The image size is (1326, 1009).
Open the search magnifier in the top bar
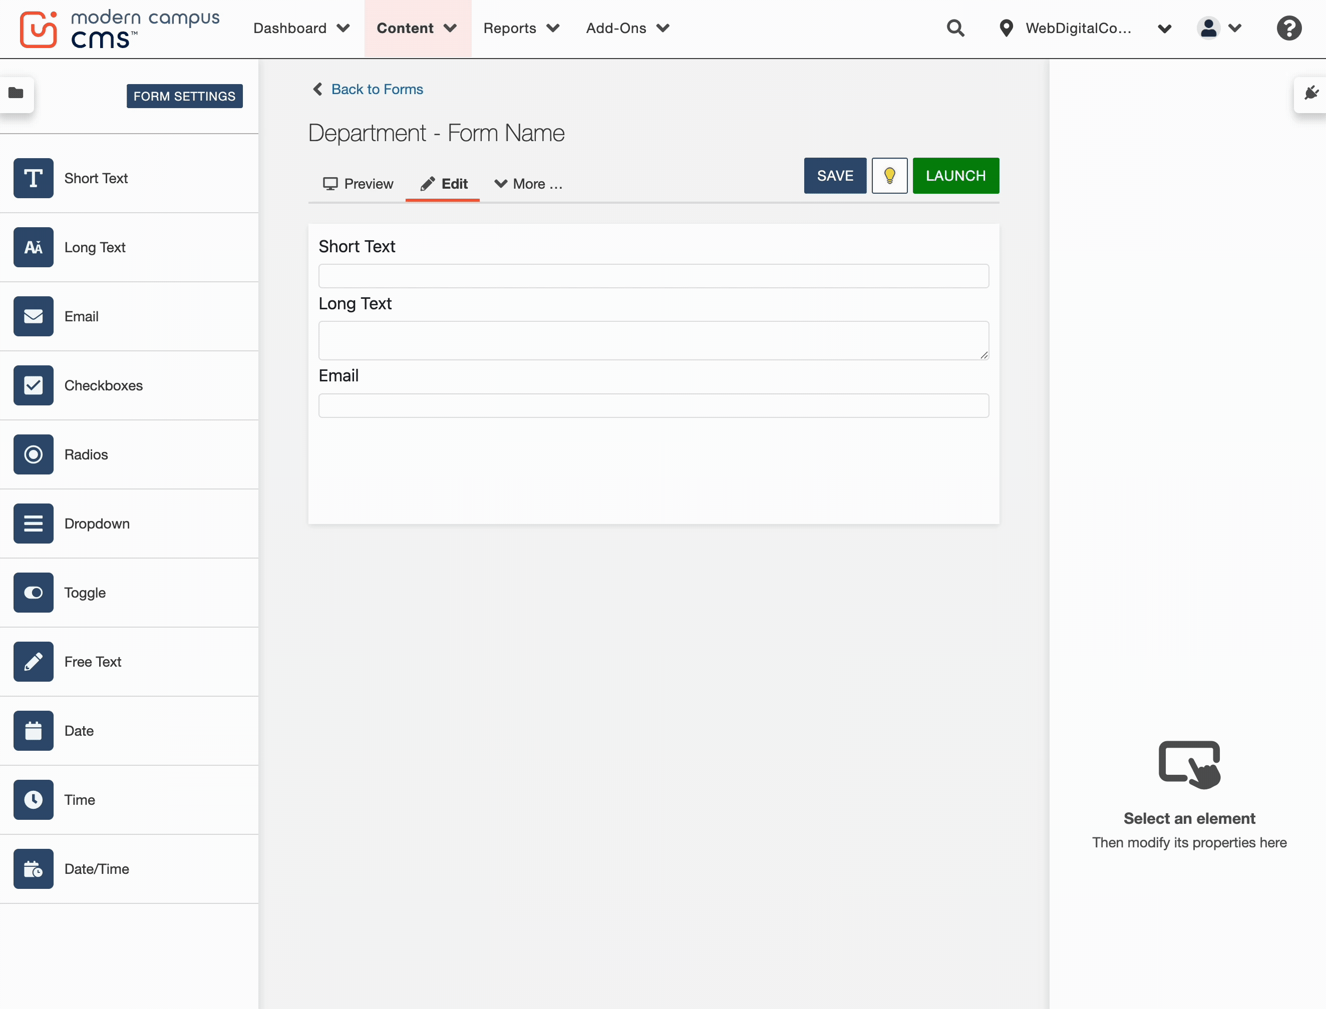[955, 28]
